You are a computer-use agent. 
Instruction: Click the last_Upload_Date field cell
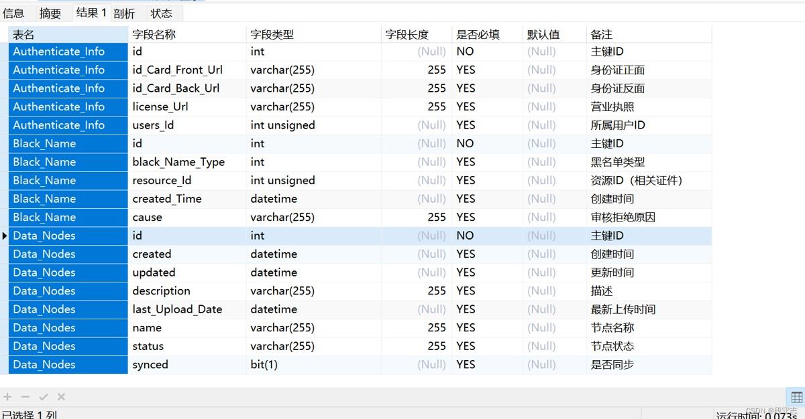pos(177,309)
